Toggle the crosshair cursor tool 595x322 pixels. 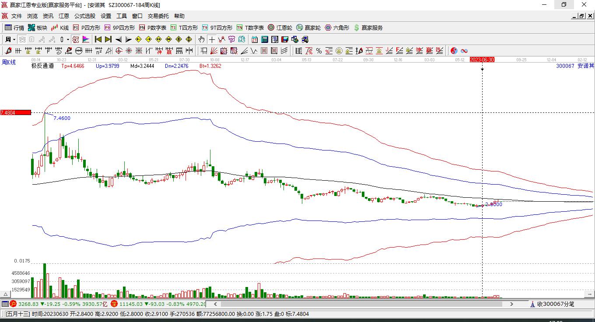[212, 39]
